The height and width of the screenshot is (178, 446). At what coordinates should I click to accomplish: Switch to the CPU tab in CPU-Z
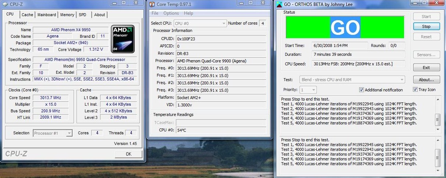pyautogui.click(x=10, y=14)
